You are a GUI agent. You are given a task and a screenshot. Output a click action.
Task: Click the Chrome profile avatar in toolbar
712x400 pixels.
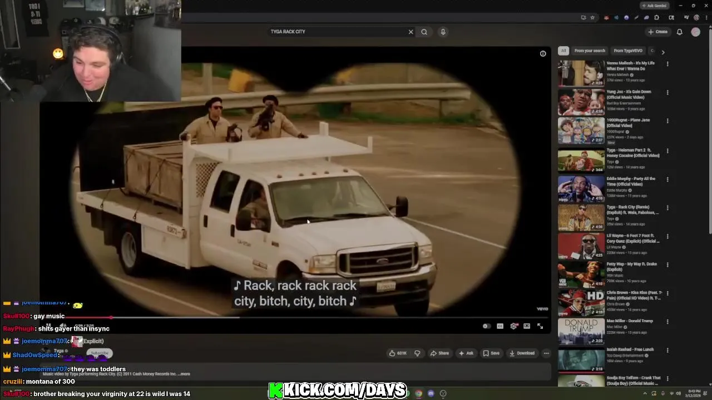click(696, 18)
